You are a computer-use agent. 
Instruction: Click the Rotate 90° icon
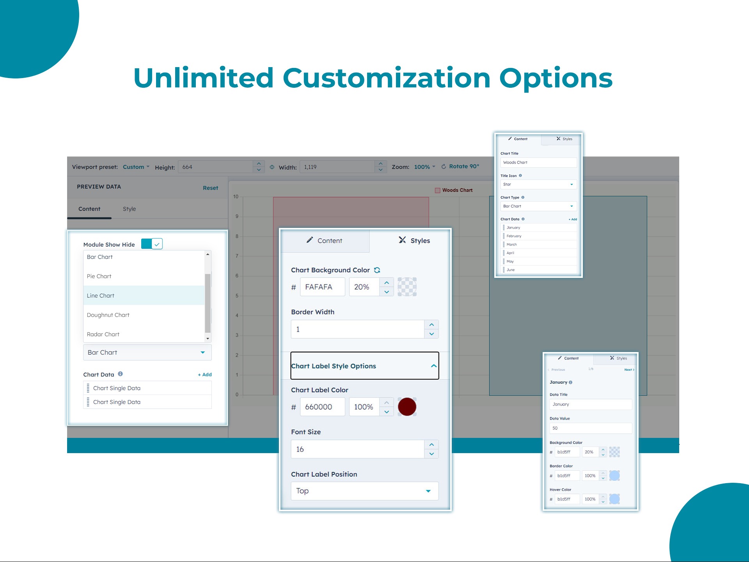tap(444, 167)
